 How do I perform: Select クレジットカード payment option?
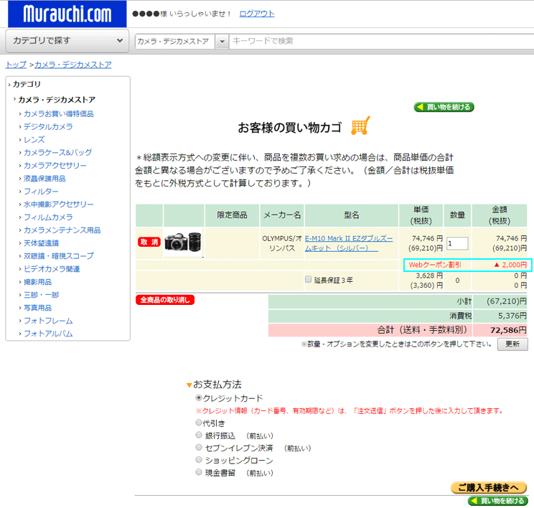tap(199, 398)
